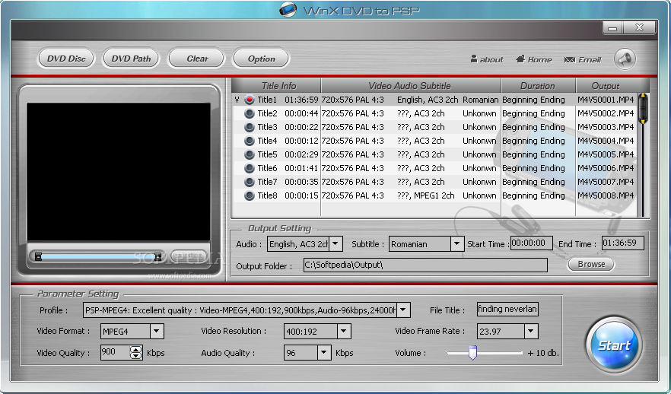
Task: Open the about link
Action: [487, 59]
